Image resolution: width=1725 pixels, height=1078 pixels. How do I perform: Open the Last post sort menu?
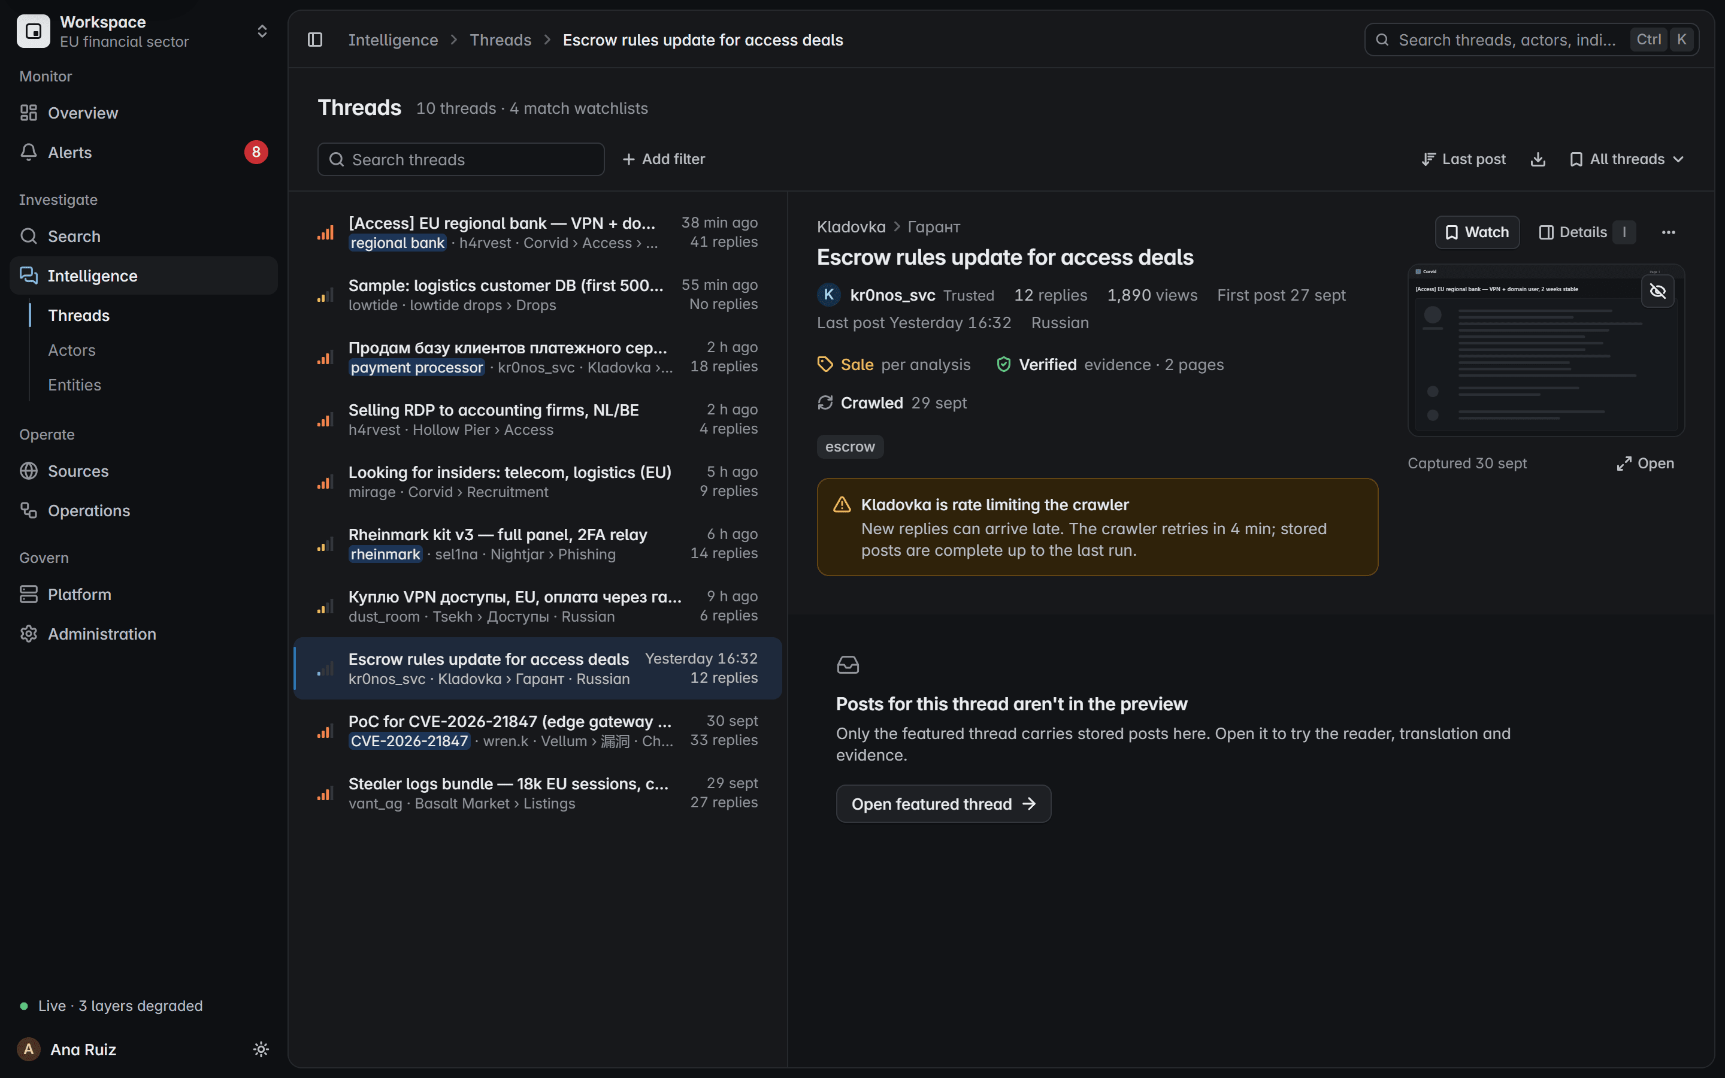[1463, 159]
